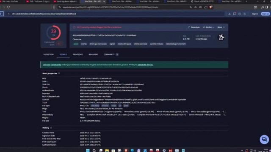
Task: Close the active VirusTotal browser tab
Action: (104, 1)
